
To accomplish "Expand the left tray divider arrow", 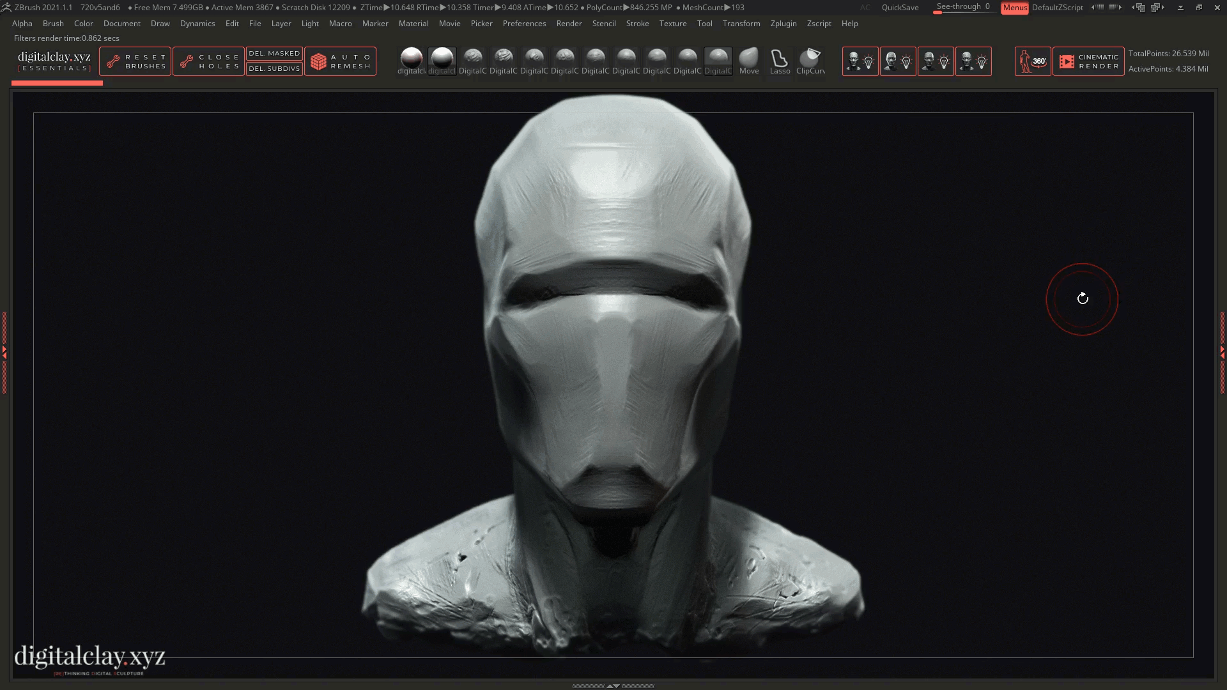I will pos(4,351).
